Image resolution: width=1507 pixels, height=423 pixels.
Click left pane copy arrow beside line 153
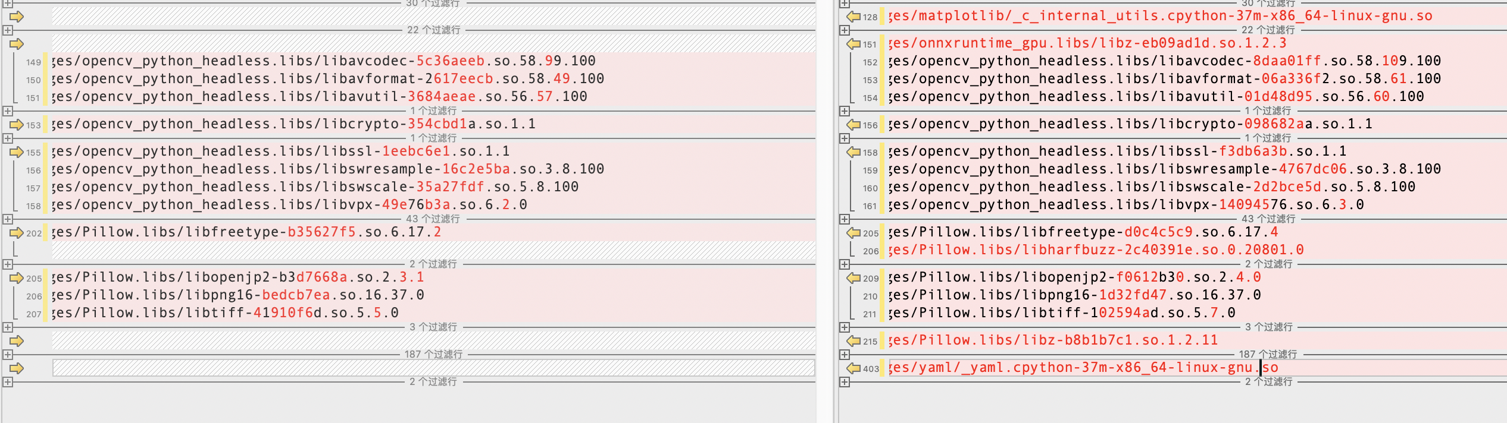point(17,125)
